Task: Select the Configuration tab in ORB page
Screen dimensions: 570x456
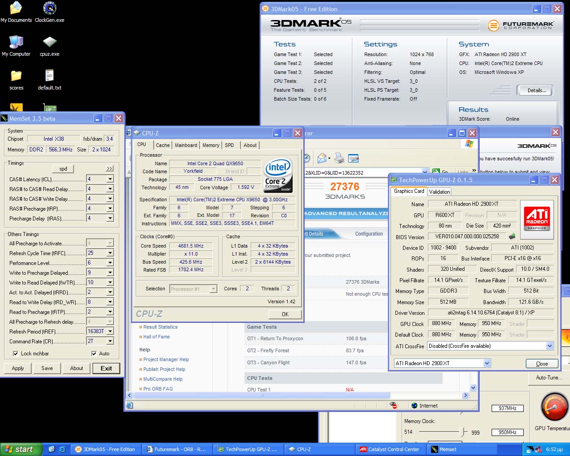Action: click(369, 234)
